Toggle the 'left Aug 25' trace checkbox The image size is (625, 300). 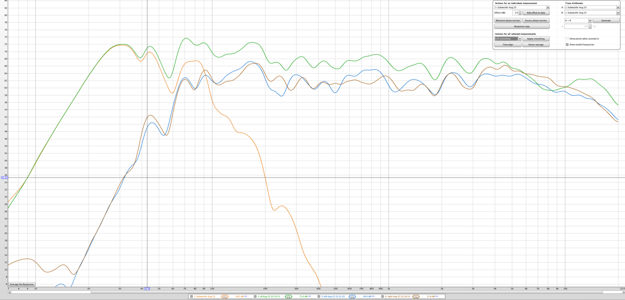[319, 296]
